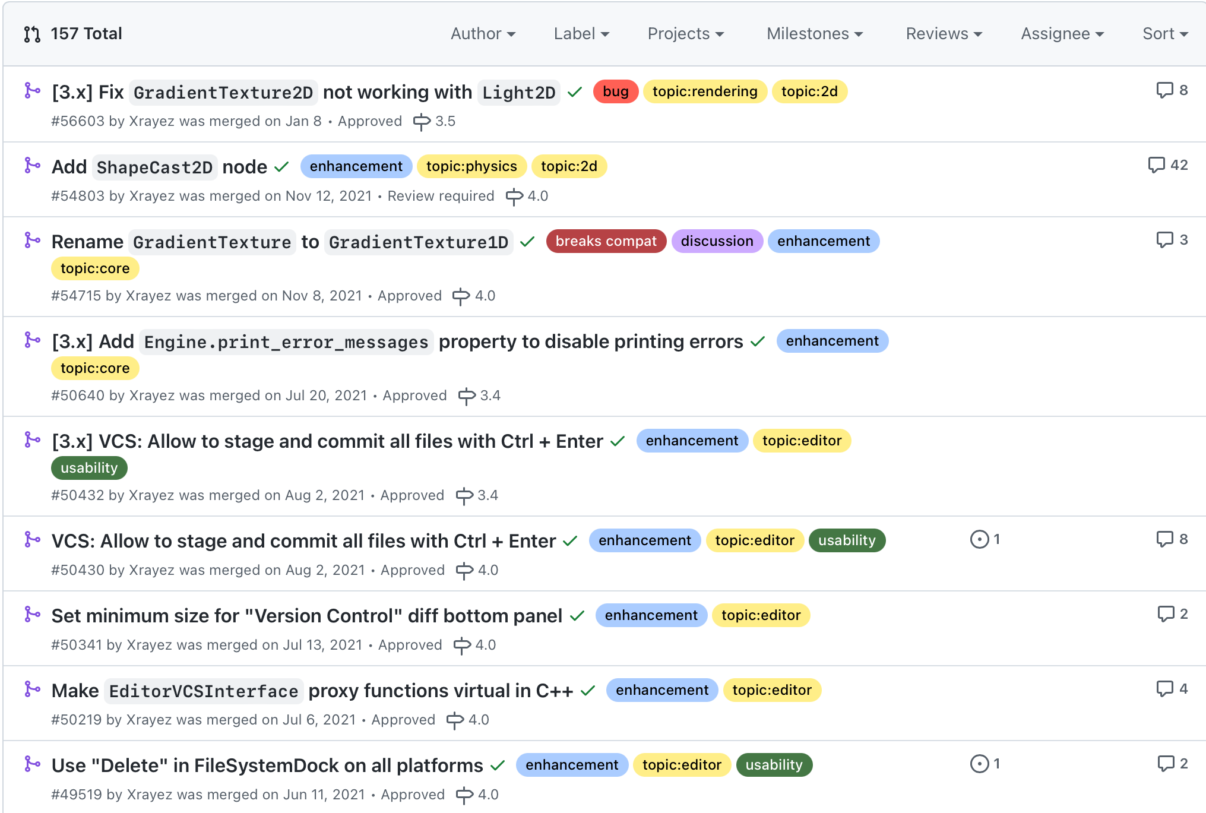The image size is (1206, 813).
Task: Open the Milestones filter dropdown
Action: tap(815, 34)
